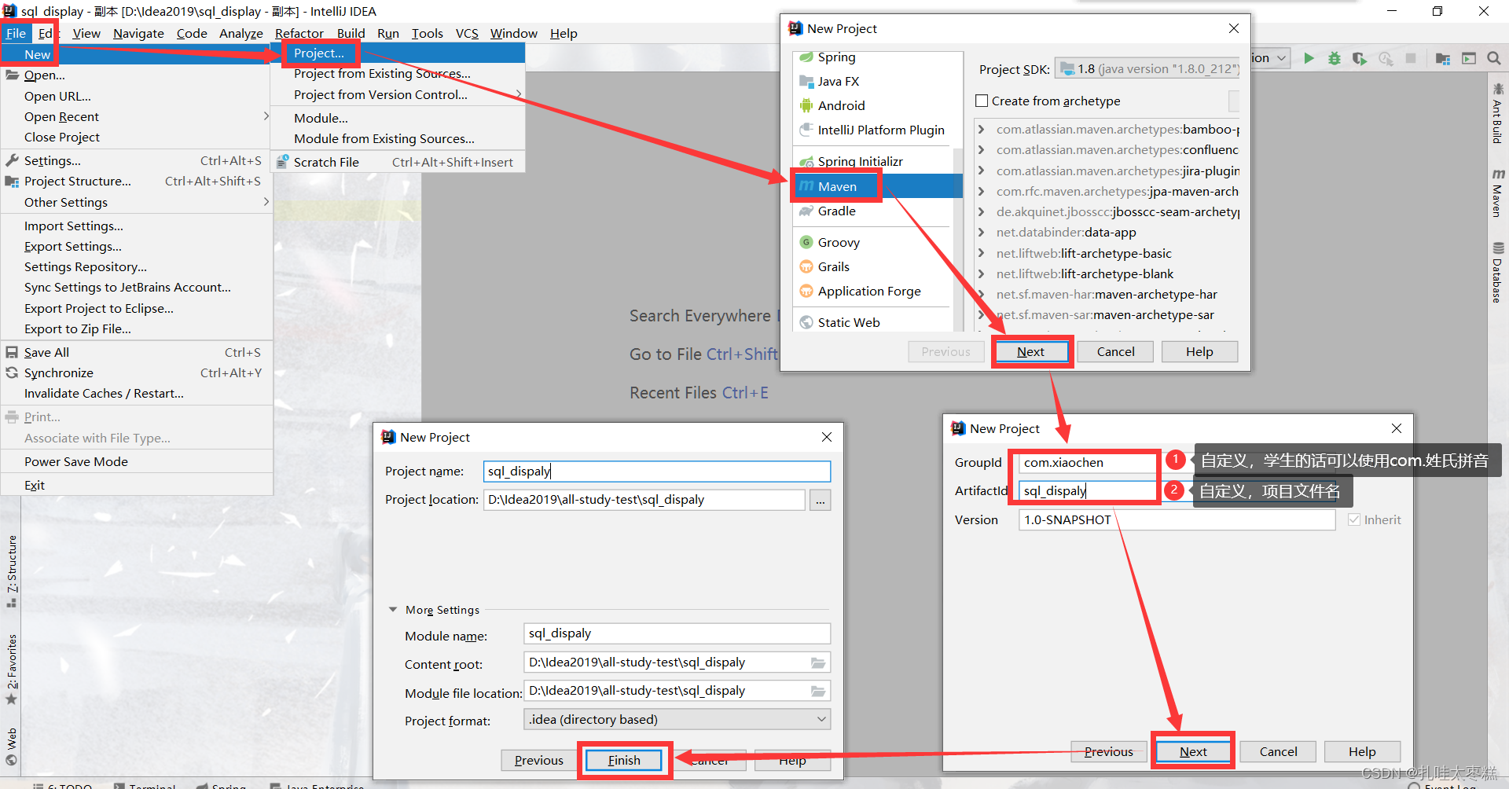1509x789 pixels.
Task: Click Previous in the project name dialog
Action: pos(538,760)
